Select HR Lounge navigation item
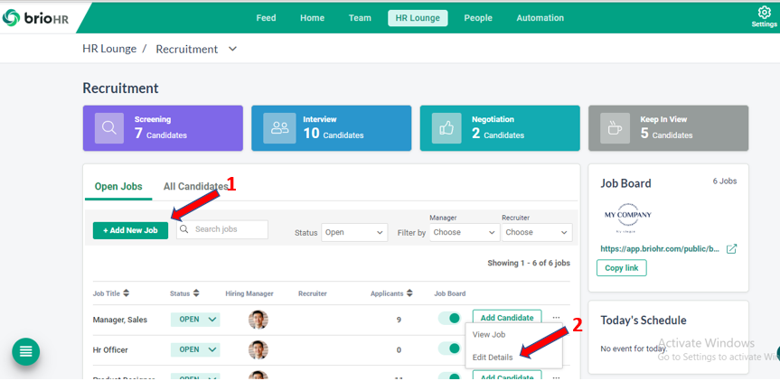The height and width of the screenshot is (381, 780). pyautogui.click(x=418, y=18)
